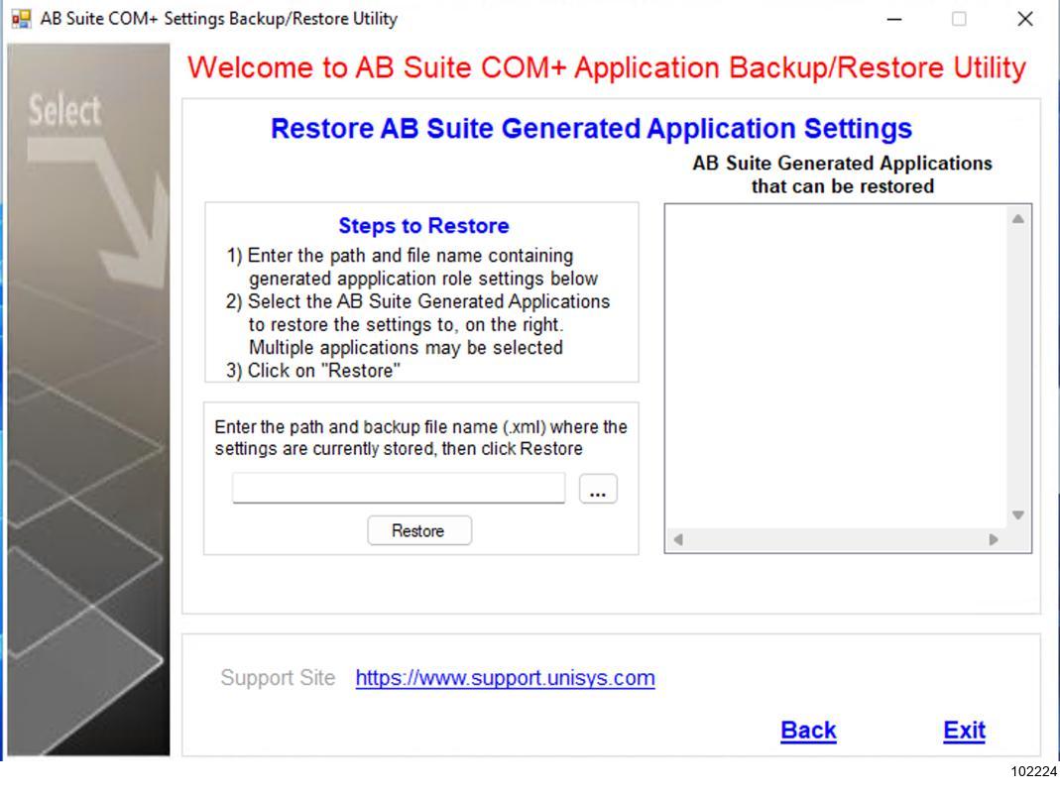1060x793 pixels.
Task: Click the applications list up scroll arrow
Action: point(1018,219)
